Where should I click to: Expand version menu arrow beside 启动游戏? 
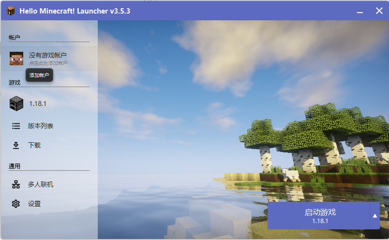[375, 216]
